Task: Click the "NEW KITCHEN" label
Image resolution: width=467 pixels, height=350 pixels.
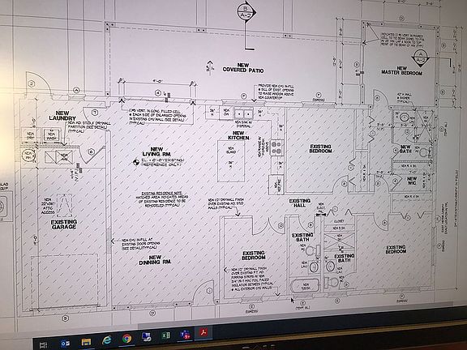Action: click(x=238, y=135)
